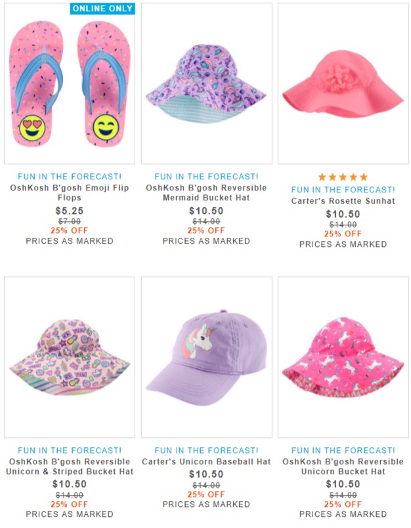Open Carter's Unicorn Baseball Hat link

coord(206,462)
